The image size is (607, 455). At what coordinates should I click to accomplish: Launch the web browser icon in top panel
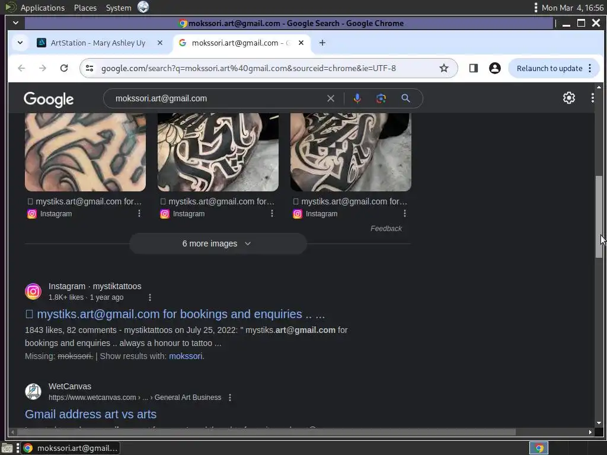point(143,7)
